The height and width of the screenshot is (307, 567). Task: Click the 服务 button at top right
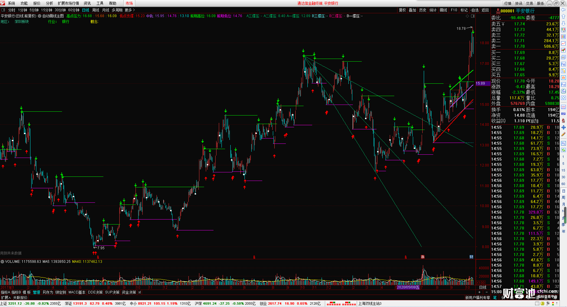(540, 3)
